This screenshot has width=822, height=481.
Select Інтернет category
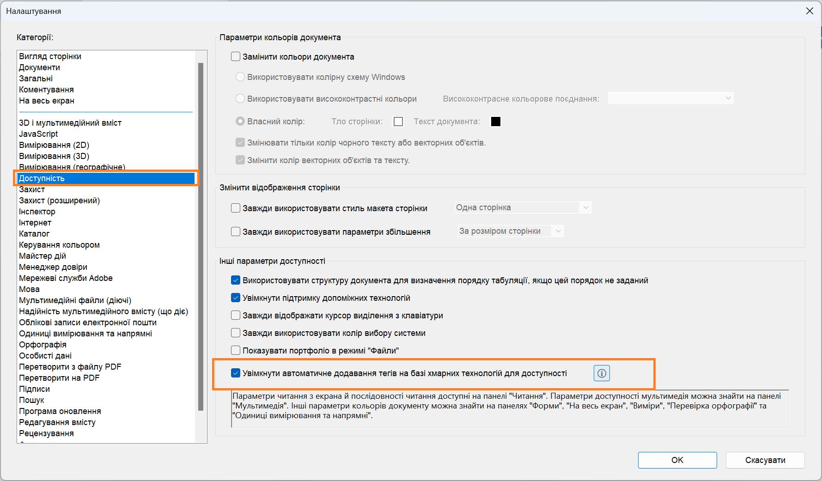click(106, 223)
